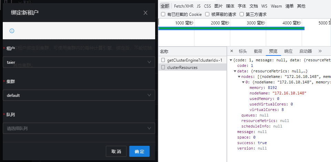
Task: Open the 预览 tab
Action: coord(273,51)
